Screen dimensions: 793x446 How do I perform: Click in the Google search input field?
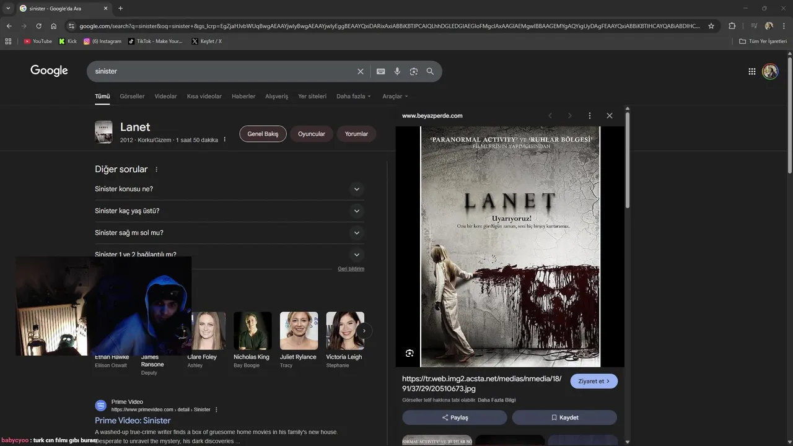pyautogui.click(x=223, y=71)
